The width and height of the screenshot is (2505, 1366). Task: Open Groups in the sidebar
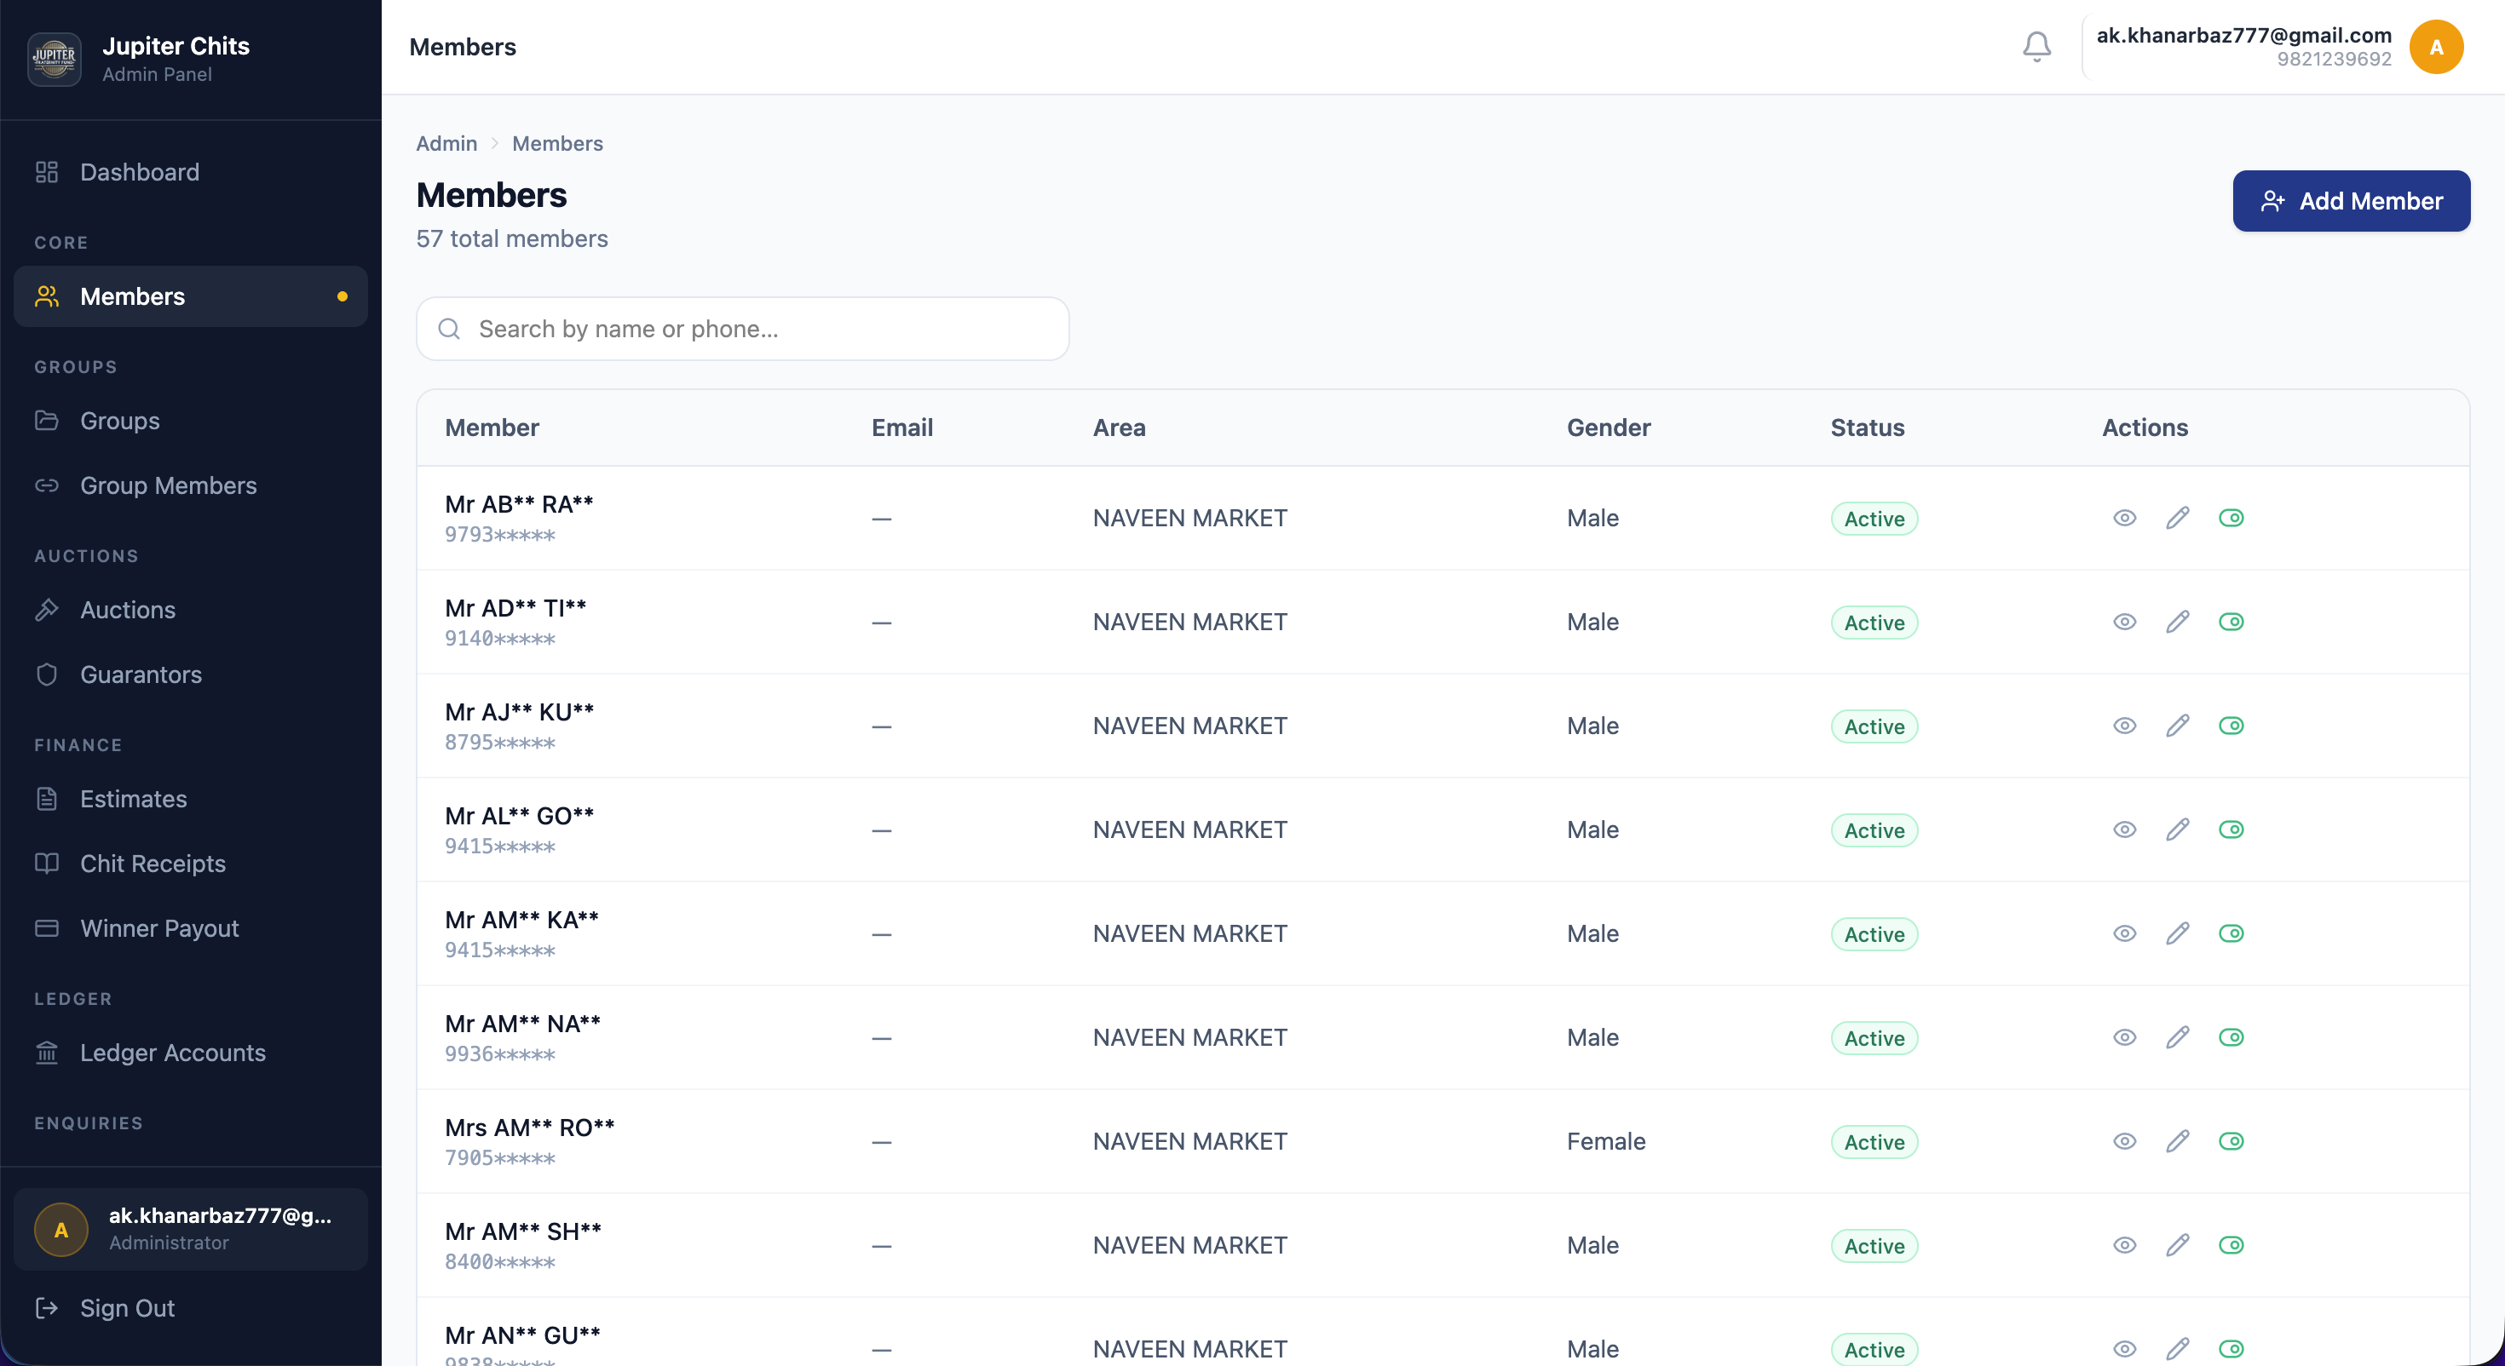119,421
